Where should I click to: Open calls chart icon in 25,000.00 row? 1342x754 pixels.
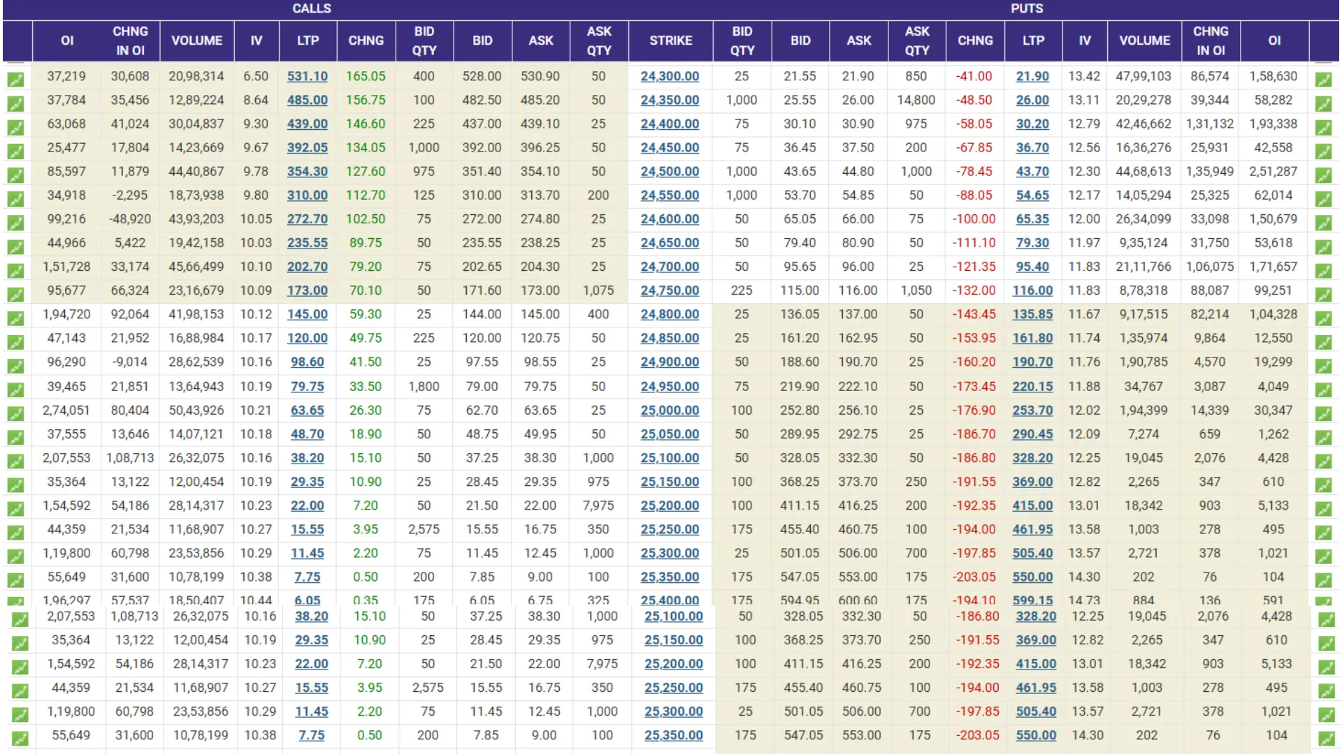coord(15,414)
